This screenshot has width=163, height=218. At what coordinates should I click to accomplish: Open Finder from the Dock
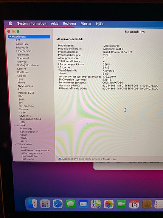pyautogui.click(x=32, y=204)
